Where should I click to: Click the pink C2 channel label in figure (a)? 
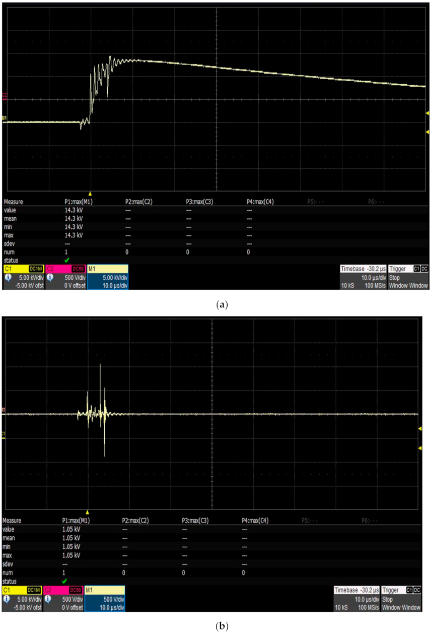coord(51,269)
